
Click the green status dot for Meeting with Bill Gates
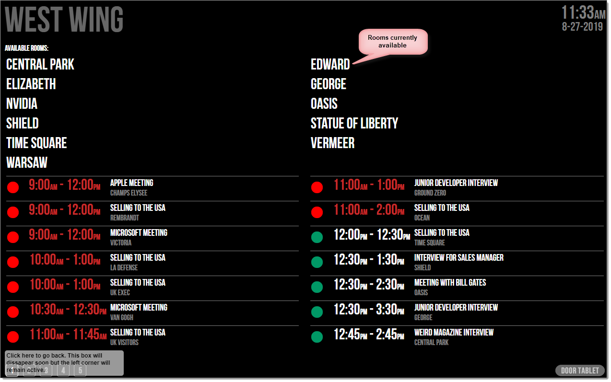point(317,287)
